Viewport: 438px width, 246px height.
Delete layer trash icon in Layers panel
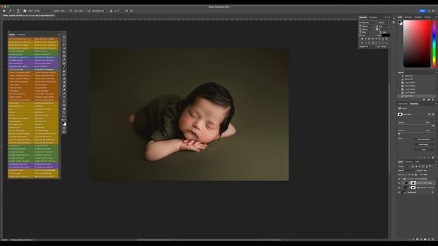click(433, 239)
